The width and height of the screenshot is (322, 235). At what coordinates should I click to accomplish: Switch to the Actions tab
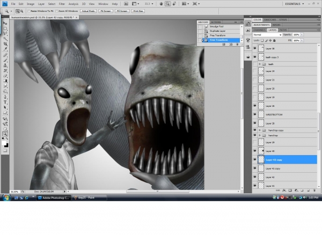point(216,22)
